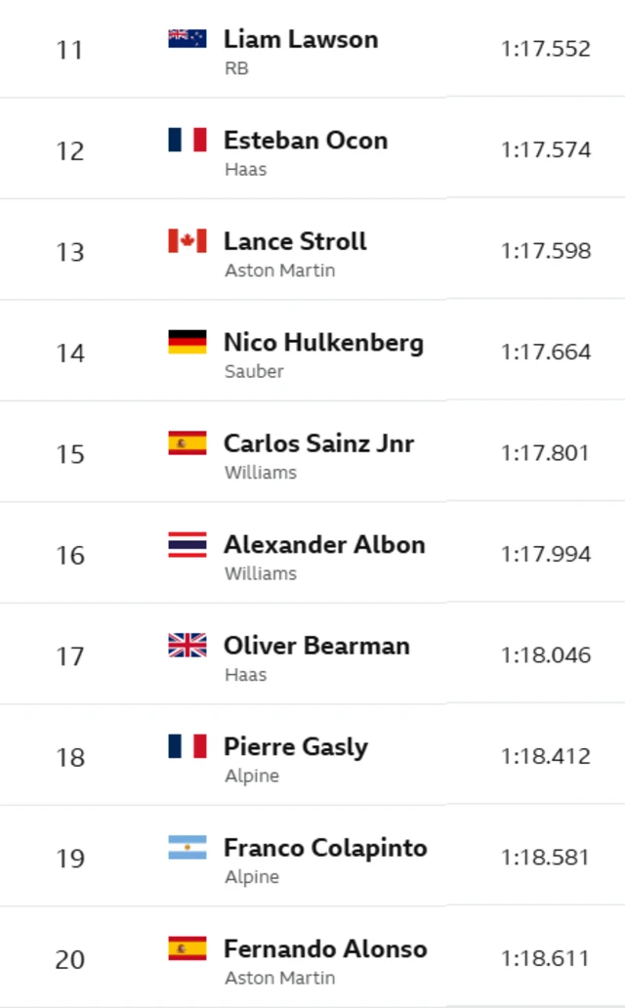Click the French flag beside Esteban Ocon
625x1008 pixels.
(187, 140)
